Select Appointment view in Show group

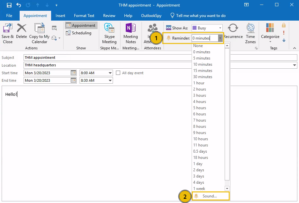point(81,25)
